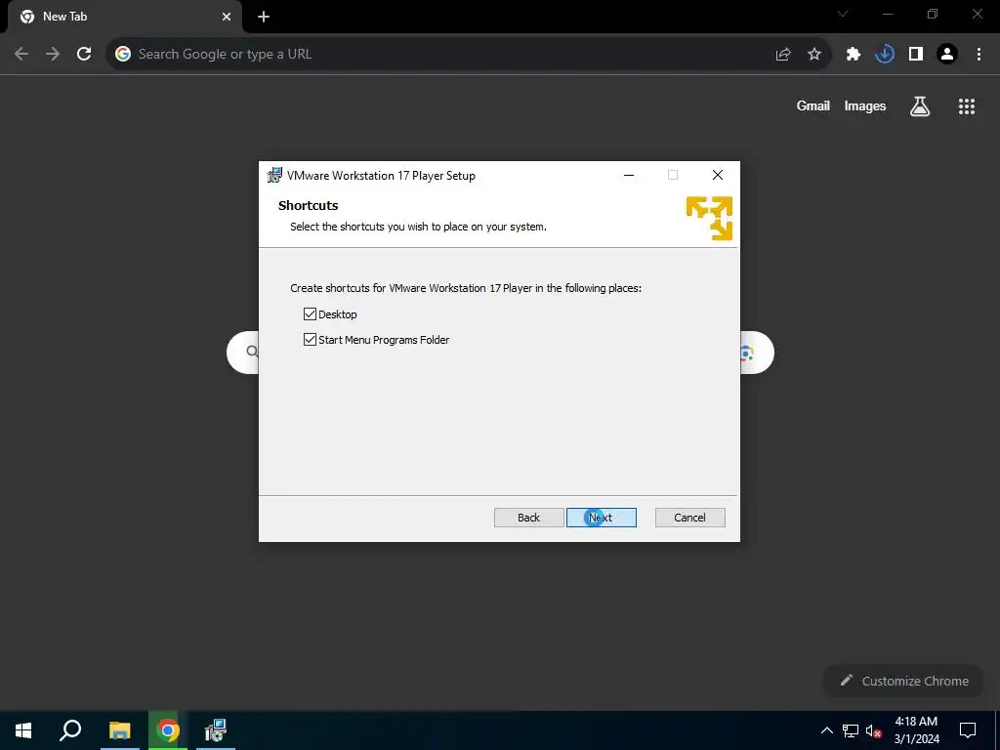Image resolution: width=1000 pixels, height=750 pixels.
Task: Share this page icon in address bar
Action: (783, 55)
